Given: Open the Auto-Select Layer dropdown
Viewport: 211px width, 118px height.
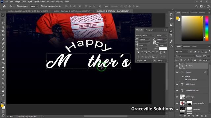Looking at the screenshot, I should (x=34, y=6).
